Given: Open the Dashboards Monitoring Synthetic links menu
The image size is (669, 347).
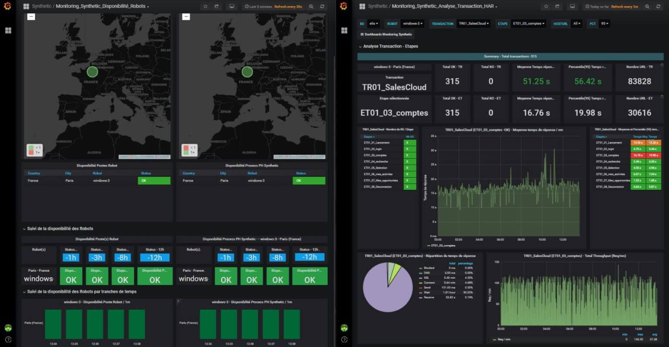Looking at the screenshot, I should tap(386, 34).
